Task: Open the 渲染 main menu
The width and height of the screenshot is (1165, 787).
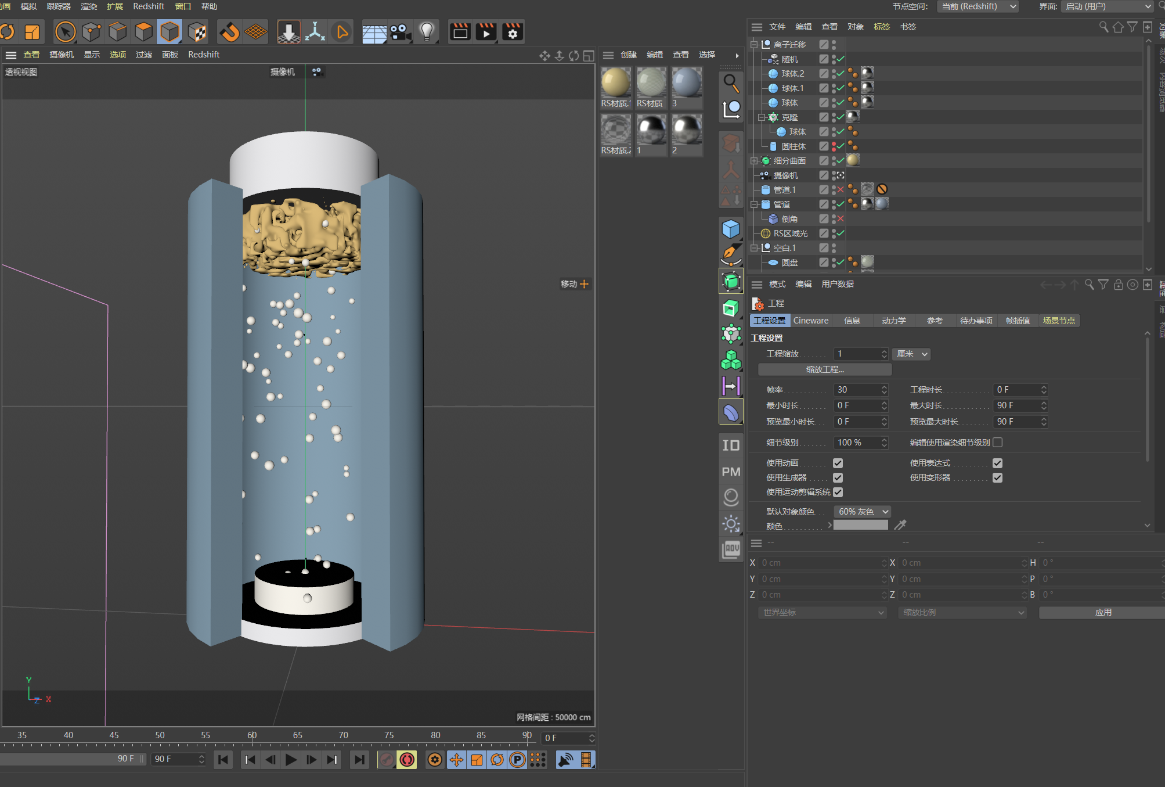Action: pos(89,6)
